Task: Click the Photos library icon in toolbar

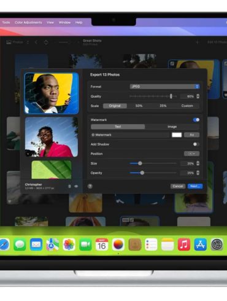Action: coord(9,42)
